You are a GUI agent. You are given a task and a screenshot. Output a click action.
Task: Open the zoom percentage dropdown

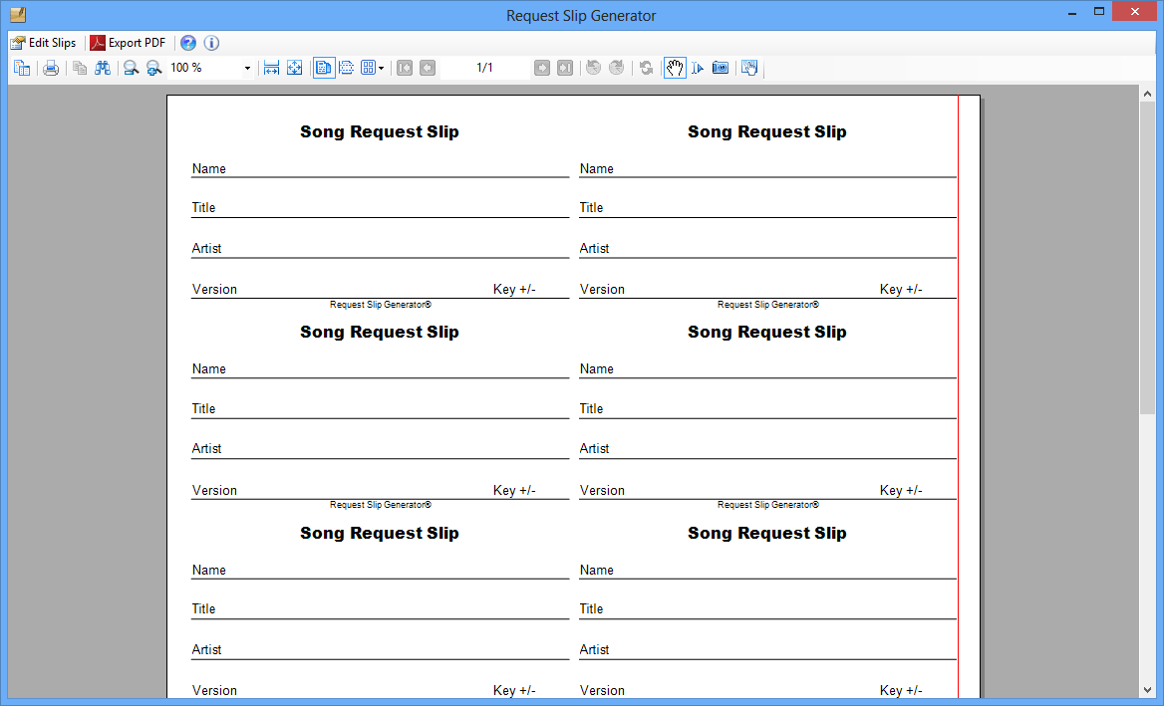click(x=247, y=69)
